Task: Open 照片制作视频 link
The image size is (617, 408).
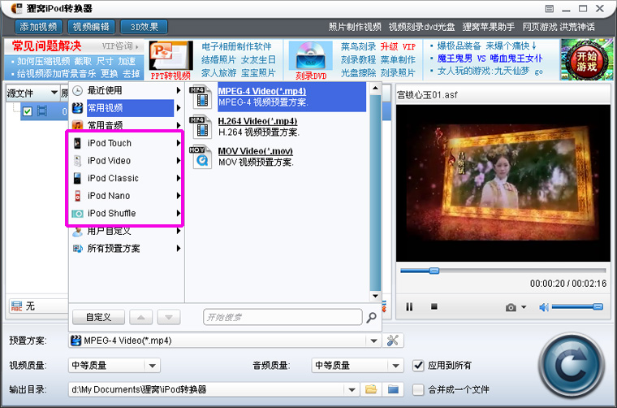Action: pos(355,27)
